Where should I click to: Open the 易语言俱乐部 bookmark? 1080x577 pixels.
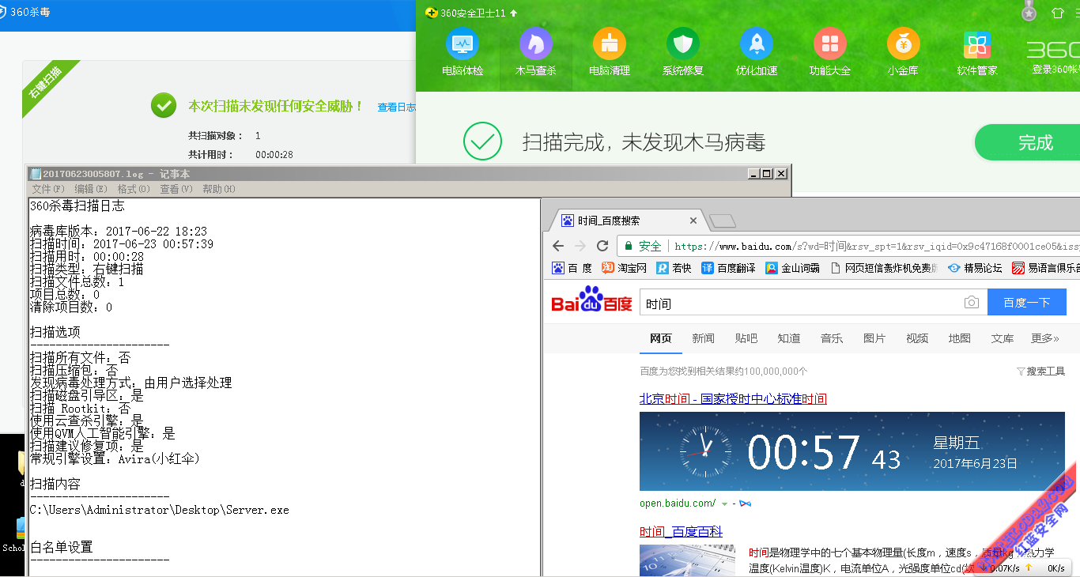tap(1046, 268)
